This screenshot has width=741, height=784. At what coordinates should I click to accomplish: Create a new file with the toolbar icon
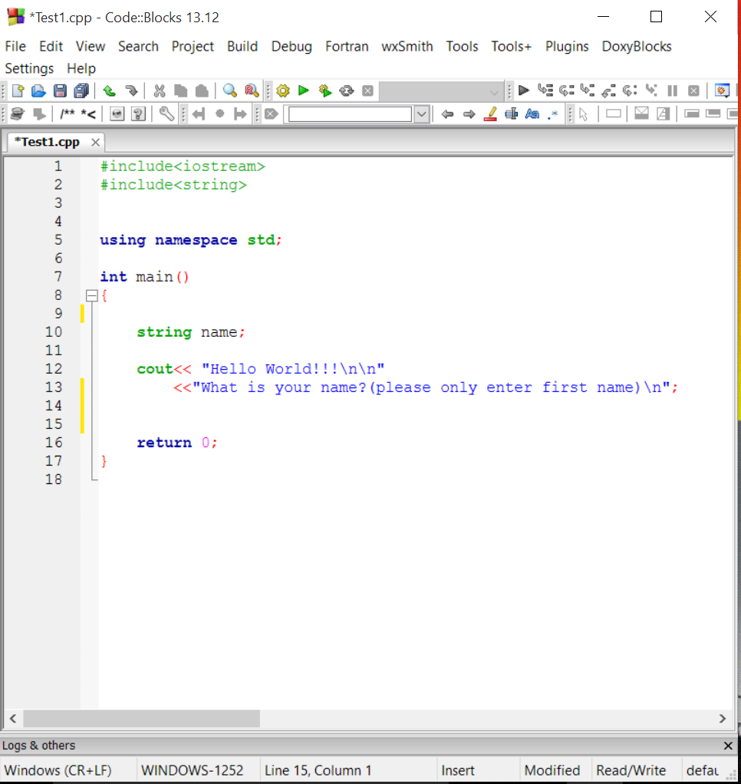[18, 91]
